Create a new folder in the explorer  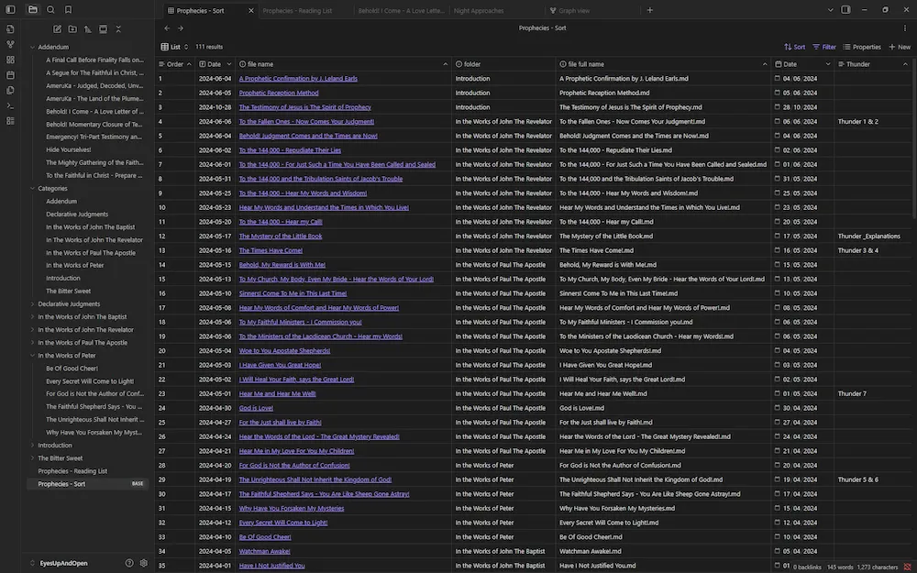tap(72, 28)
